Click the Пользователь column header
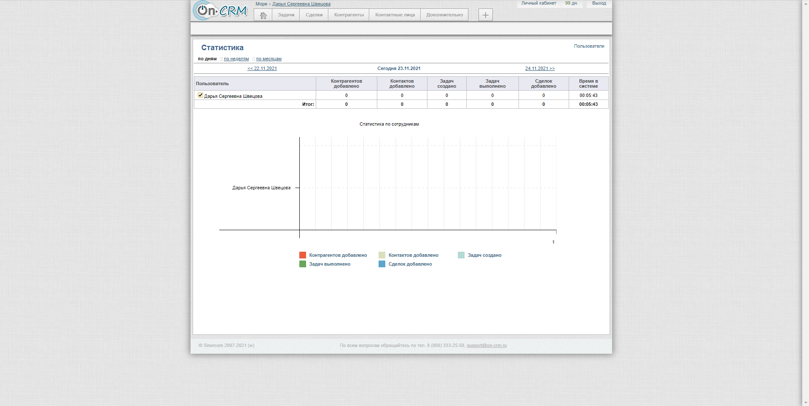The image size is (809, 406). click(x=255, y=83)
